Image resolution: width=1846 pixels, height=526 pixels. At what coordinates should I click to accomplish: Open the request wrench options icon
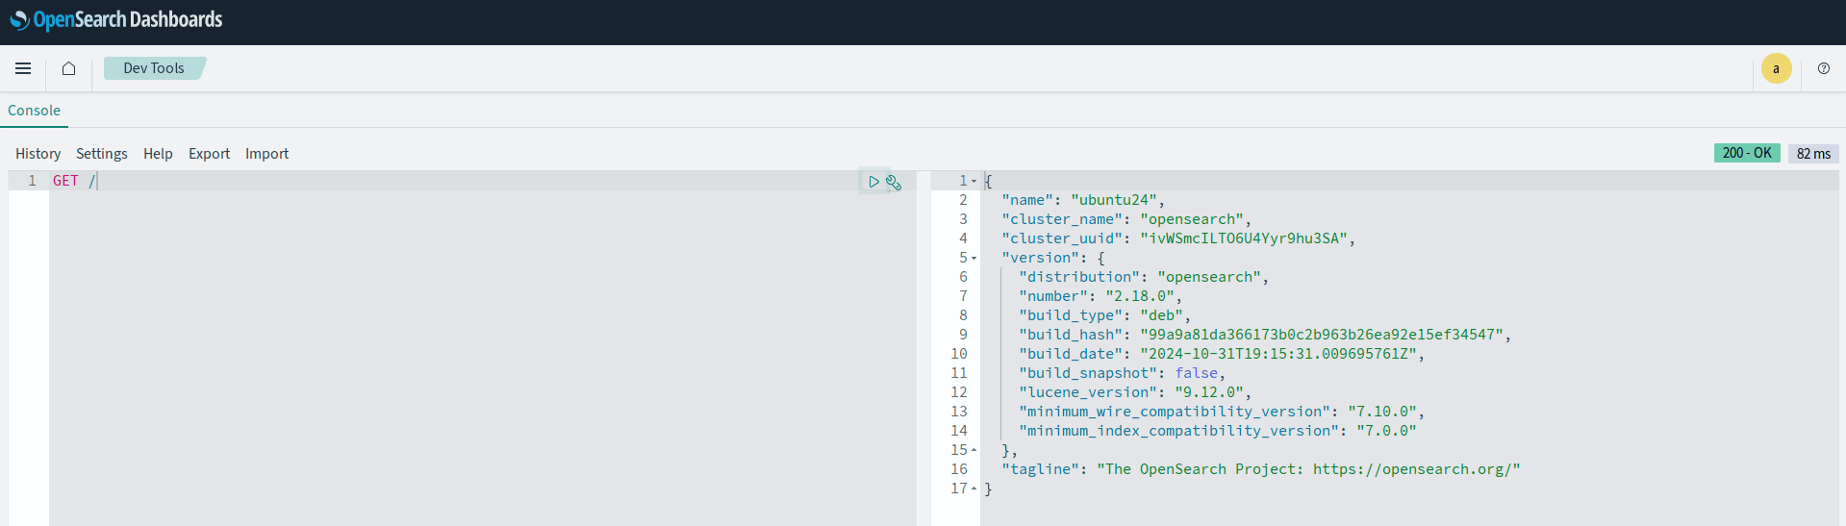pos(894,182)
